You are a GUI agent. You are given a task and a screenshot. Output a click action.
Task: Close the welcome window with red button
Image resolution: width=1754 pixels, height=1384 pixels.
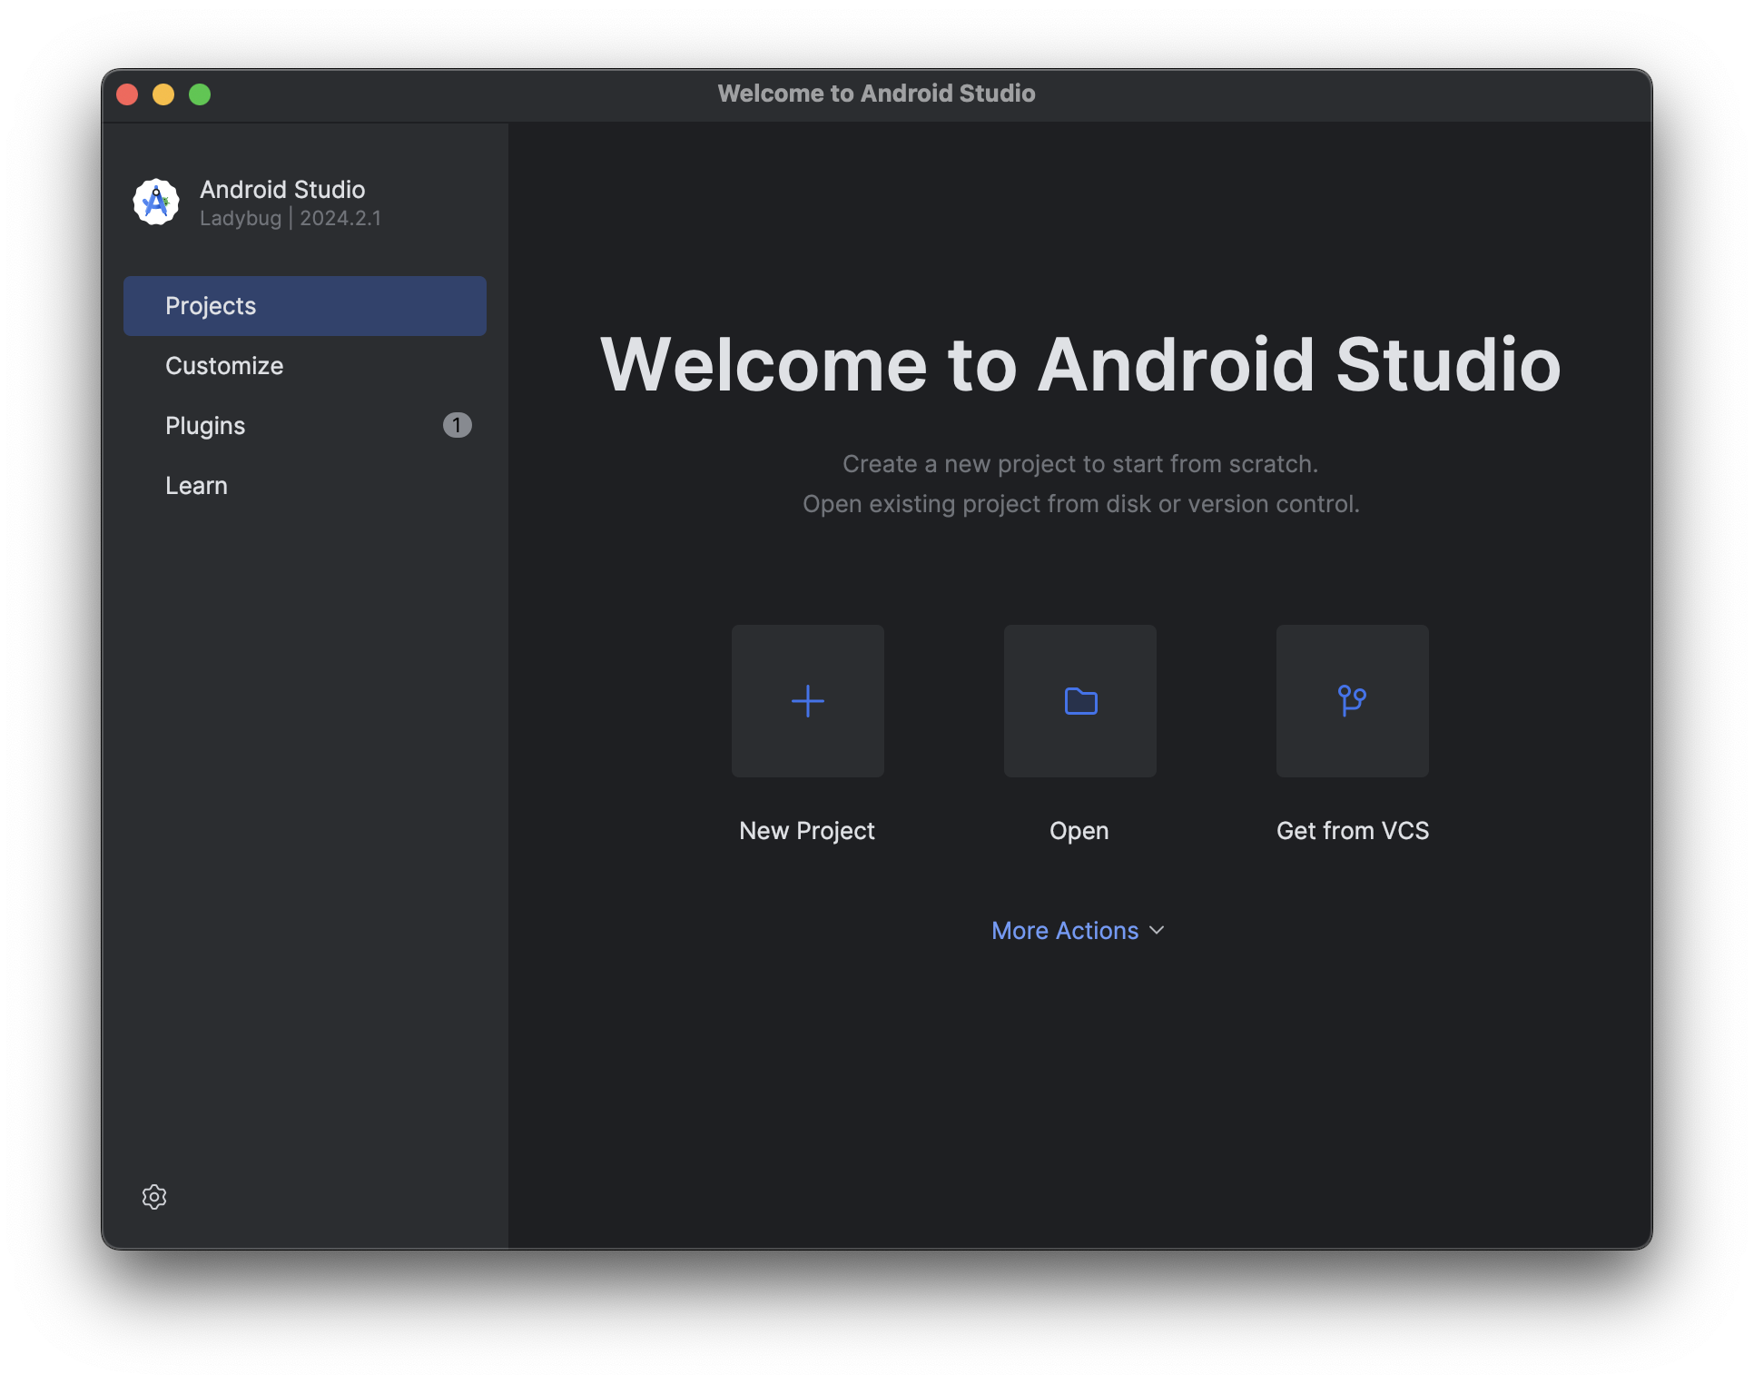coord(127,94)
